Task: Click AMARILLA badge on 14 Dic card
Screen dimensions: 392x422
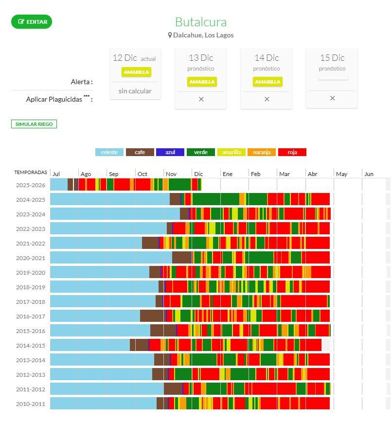Action: point(267,82)
